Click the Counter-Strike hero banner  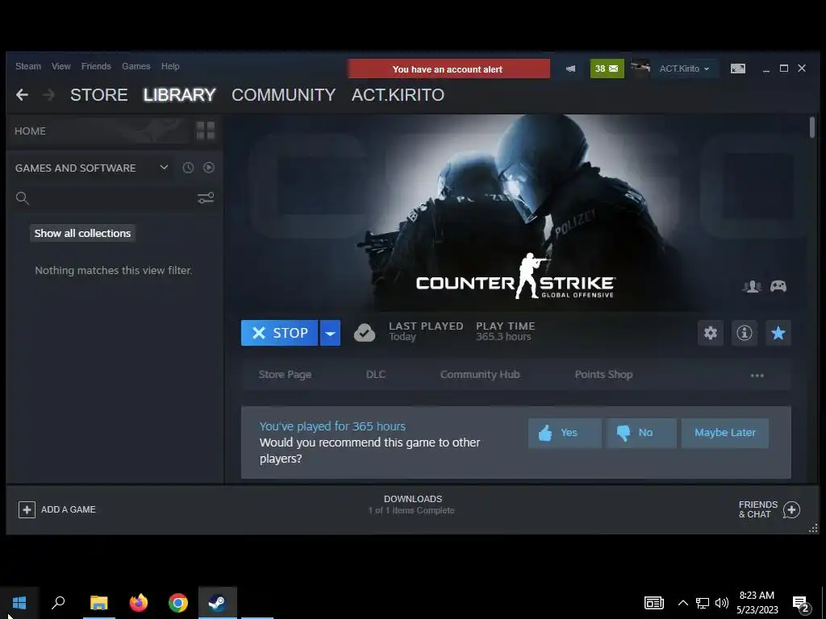[515, 213]
